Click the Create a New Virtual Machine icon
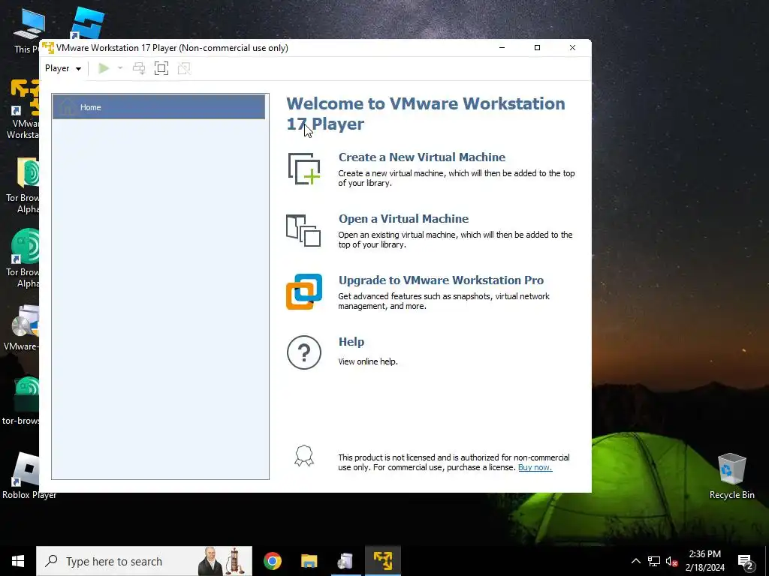Image resolution: width=769 pixels, height=576 pixels. coord(304,169)
